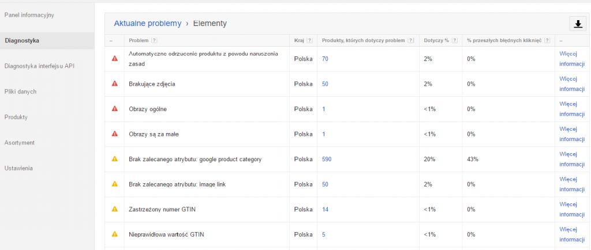Image resolution: width=591 pixels, height=250 pixels.
Task: Select 'Brak zalecanego atrybutu: image link' text
Action: [177, 184]
